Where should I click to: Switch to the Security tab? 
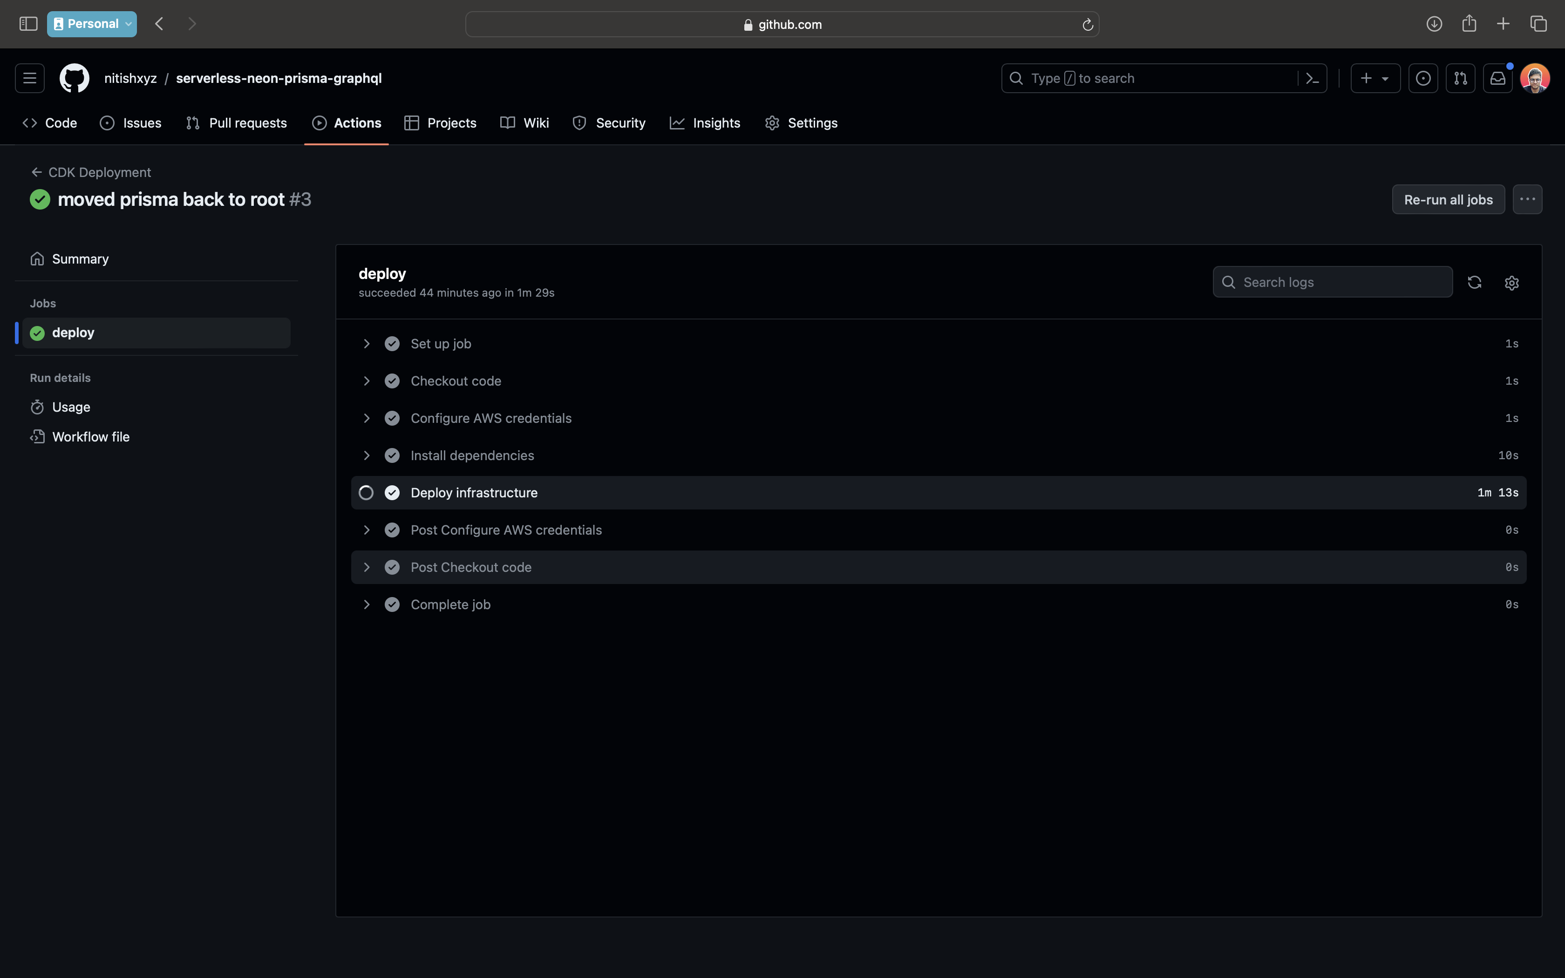point(609,123)
